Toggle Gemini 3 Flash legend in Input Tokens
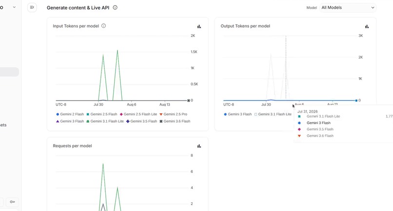Screen dimensions: 393x211 pyautogui.click(x=70, y=121)
